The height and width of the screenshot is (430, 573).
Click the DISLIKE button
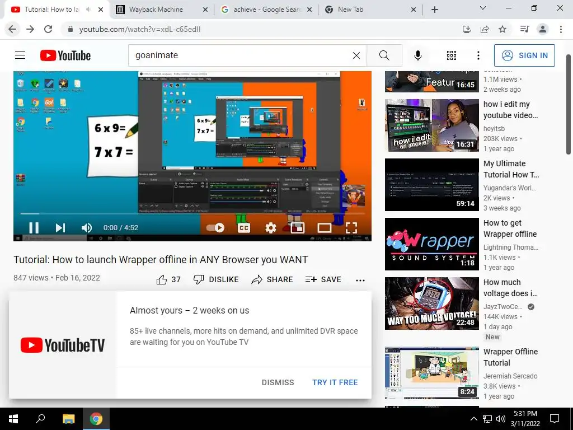coord(216,279)
